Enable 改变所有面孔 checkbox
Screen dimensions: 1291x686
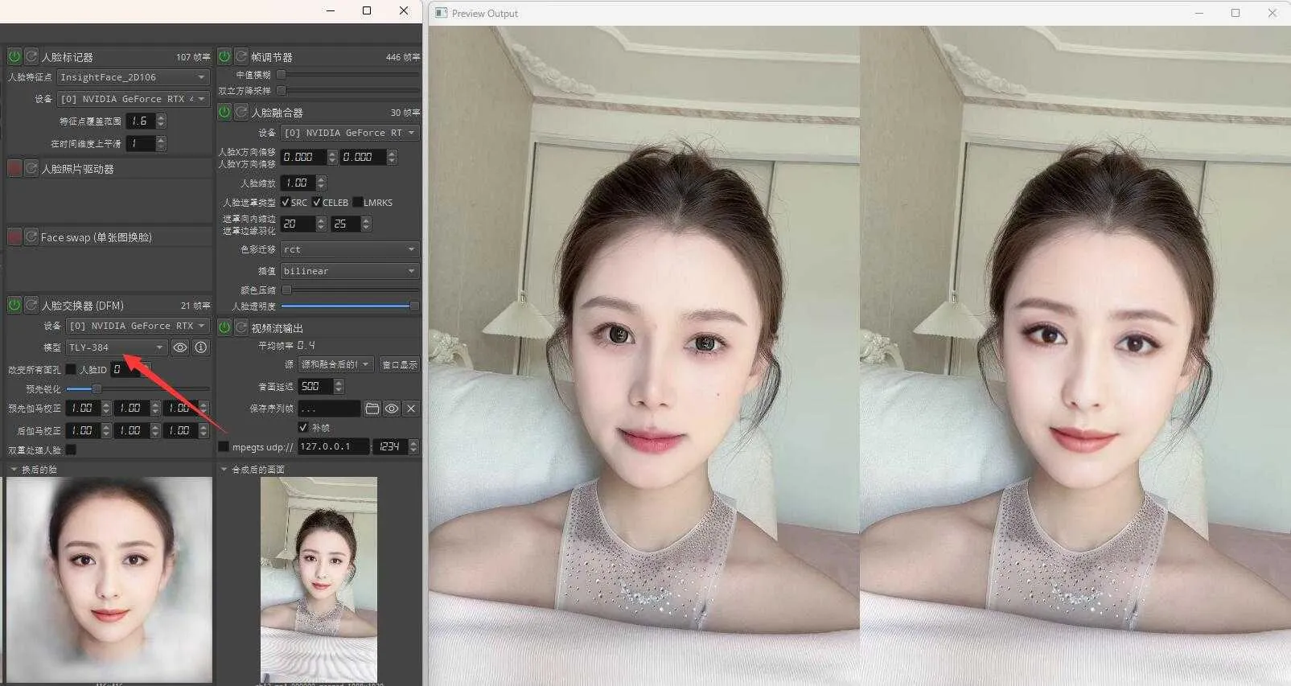click(71, 369)
